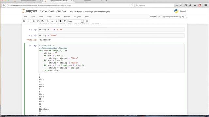Click the '# Concatenating Strings' comment line

[53, 48]
